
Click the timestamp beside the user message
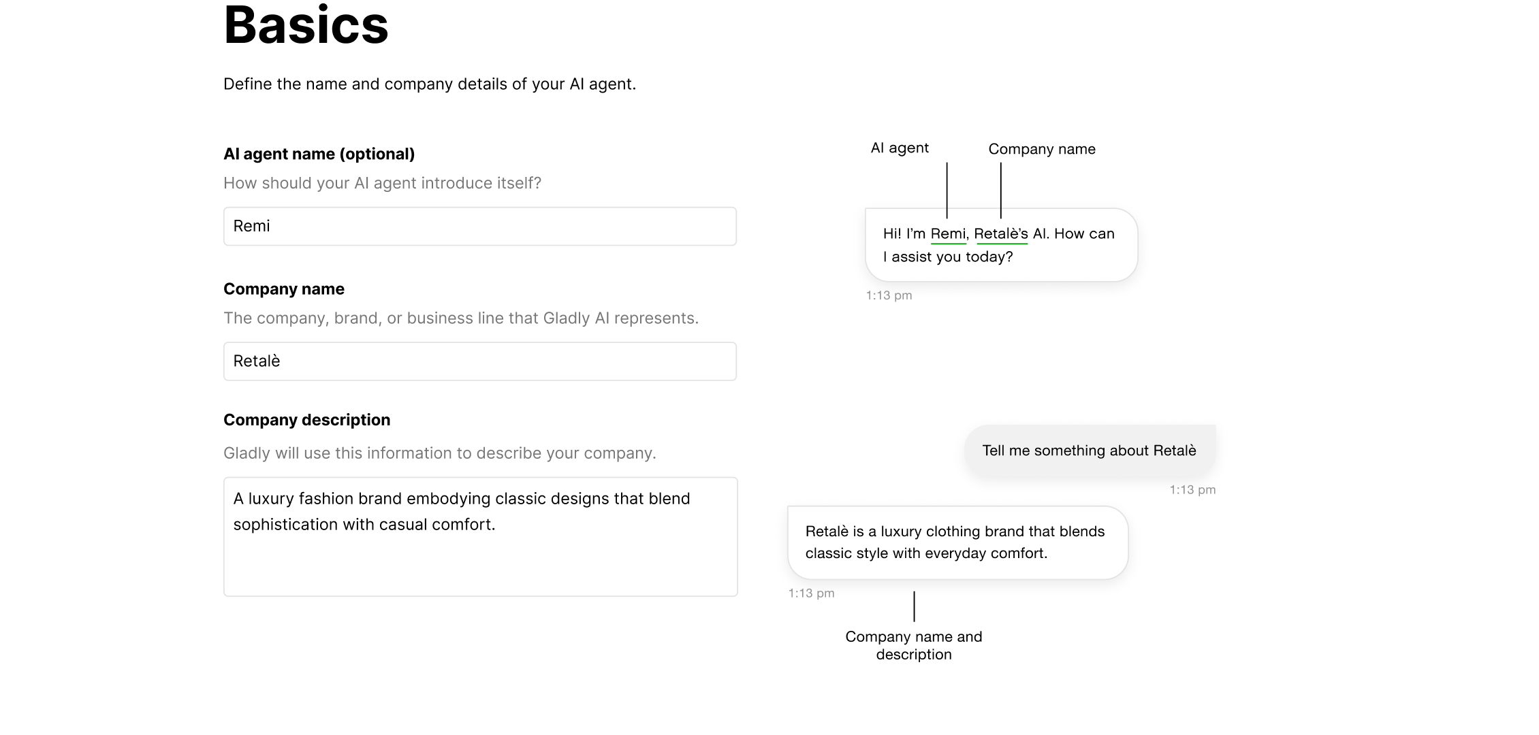pos(1192,489)
